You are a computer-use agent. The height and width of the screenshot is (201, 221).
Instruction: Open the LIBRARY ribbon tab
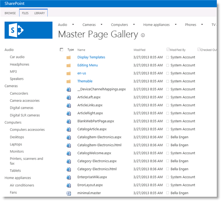(39, 13)
